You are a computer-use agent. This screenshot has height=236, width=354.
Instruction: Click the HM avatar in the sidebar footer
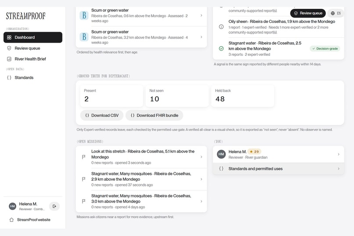(x=12, y=206)
